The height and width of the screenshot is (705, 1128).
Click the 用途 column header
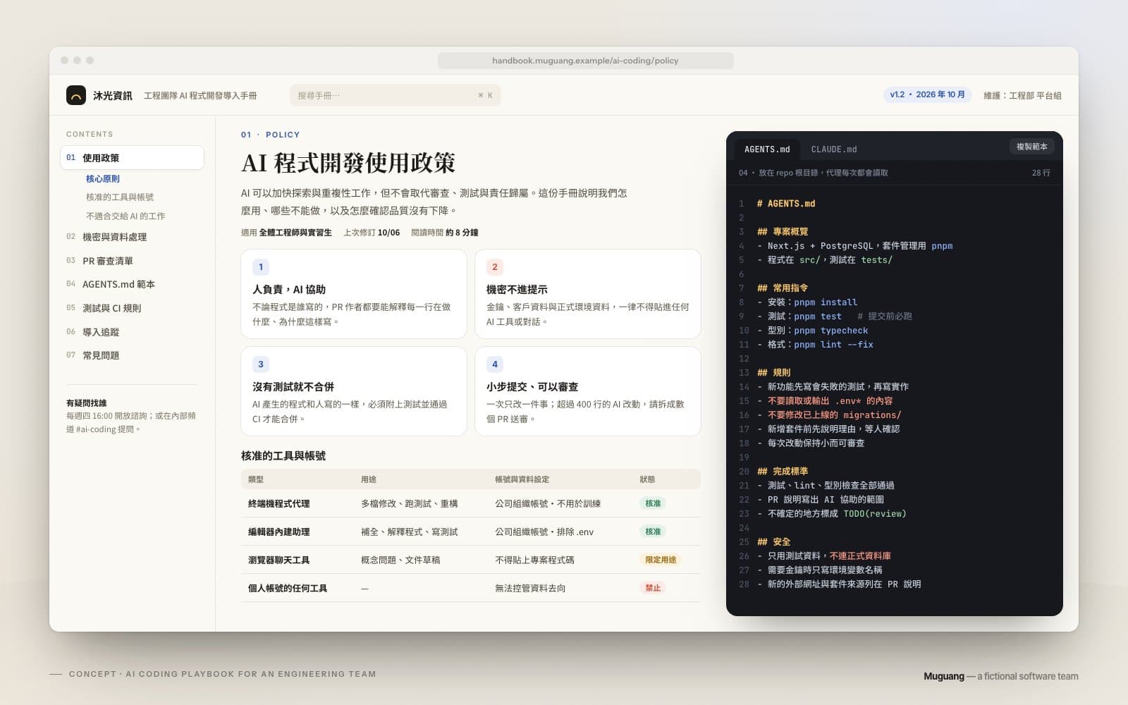(369, 479)
